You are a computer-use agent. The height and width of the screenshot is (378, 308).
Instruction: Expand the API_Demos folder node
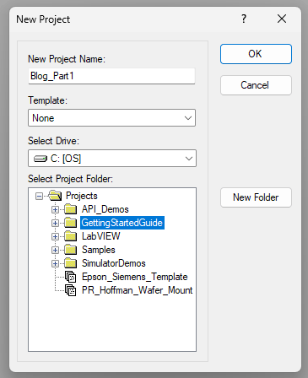55,209
